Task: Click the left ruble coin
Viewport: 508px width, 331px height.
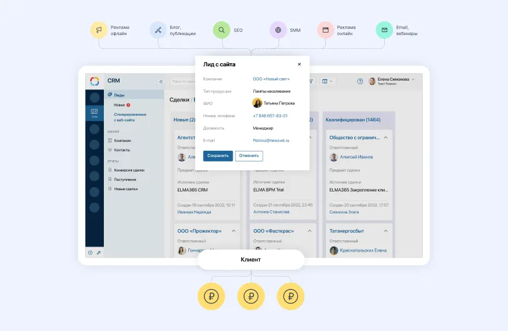Action: click(211, 297)
